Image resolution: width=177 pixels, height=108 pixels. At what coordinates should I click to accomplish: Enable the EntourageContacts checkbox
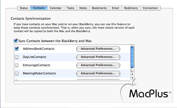17,65
